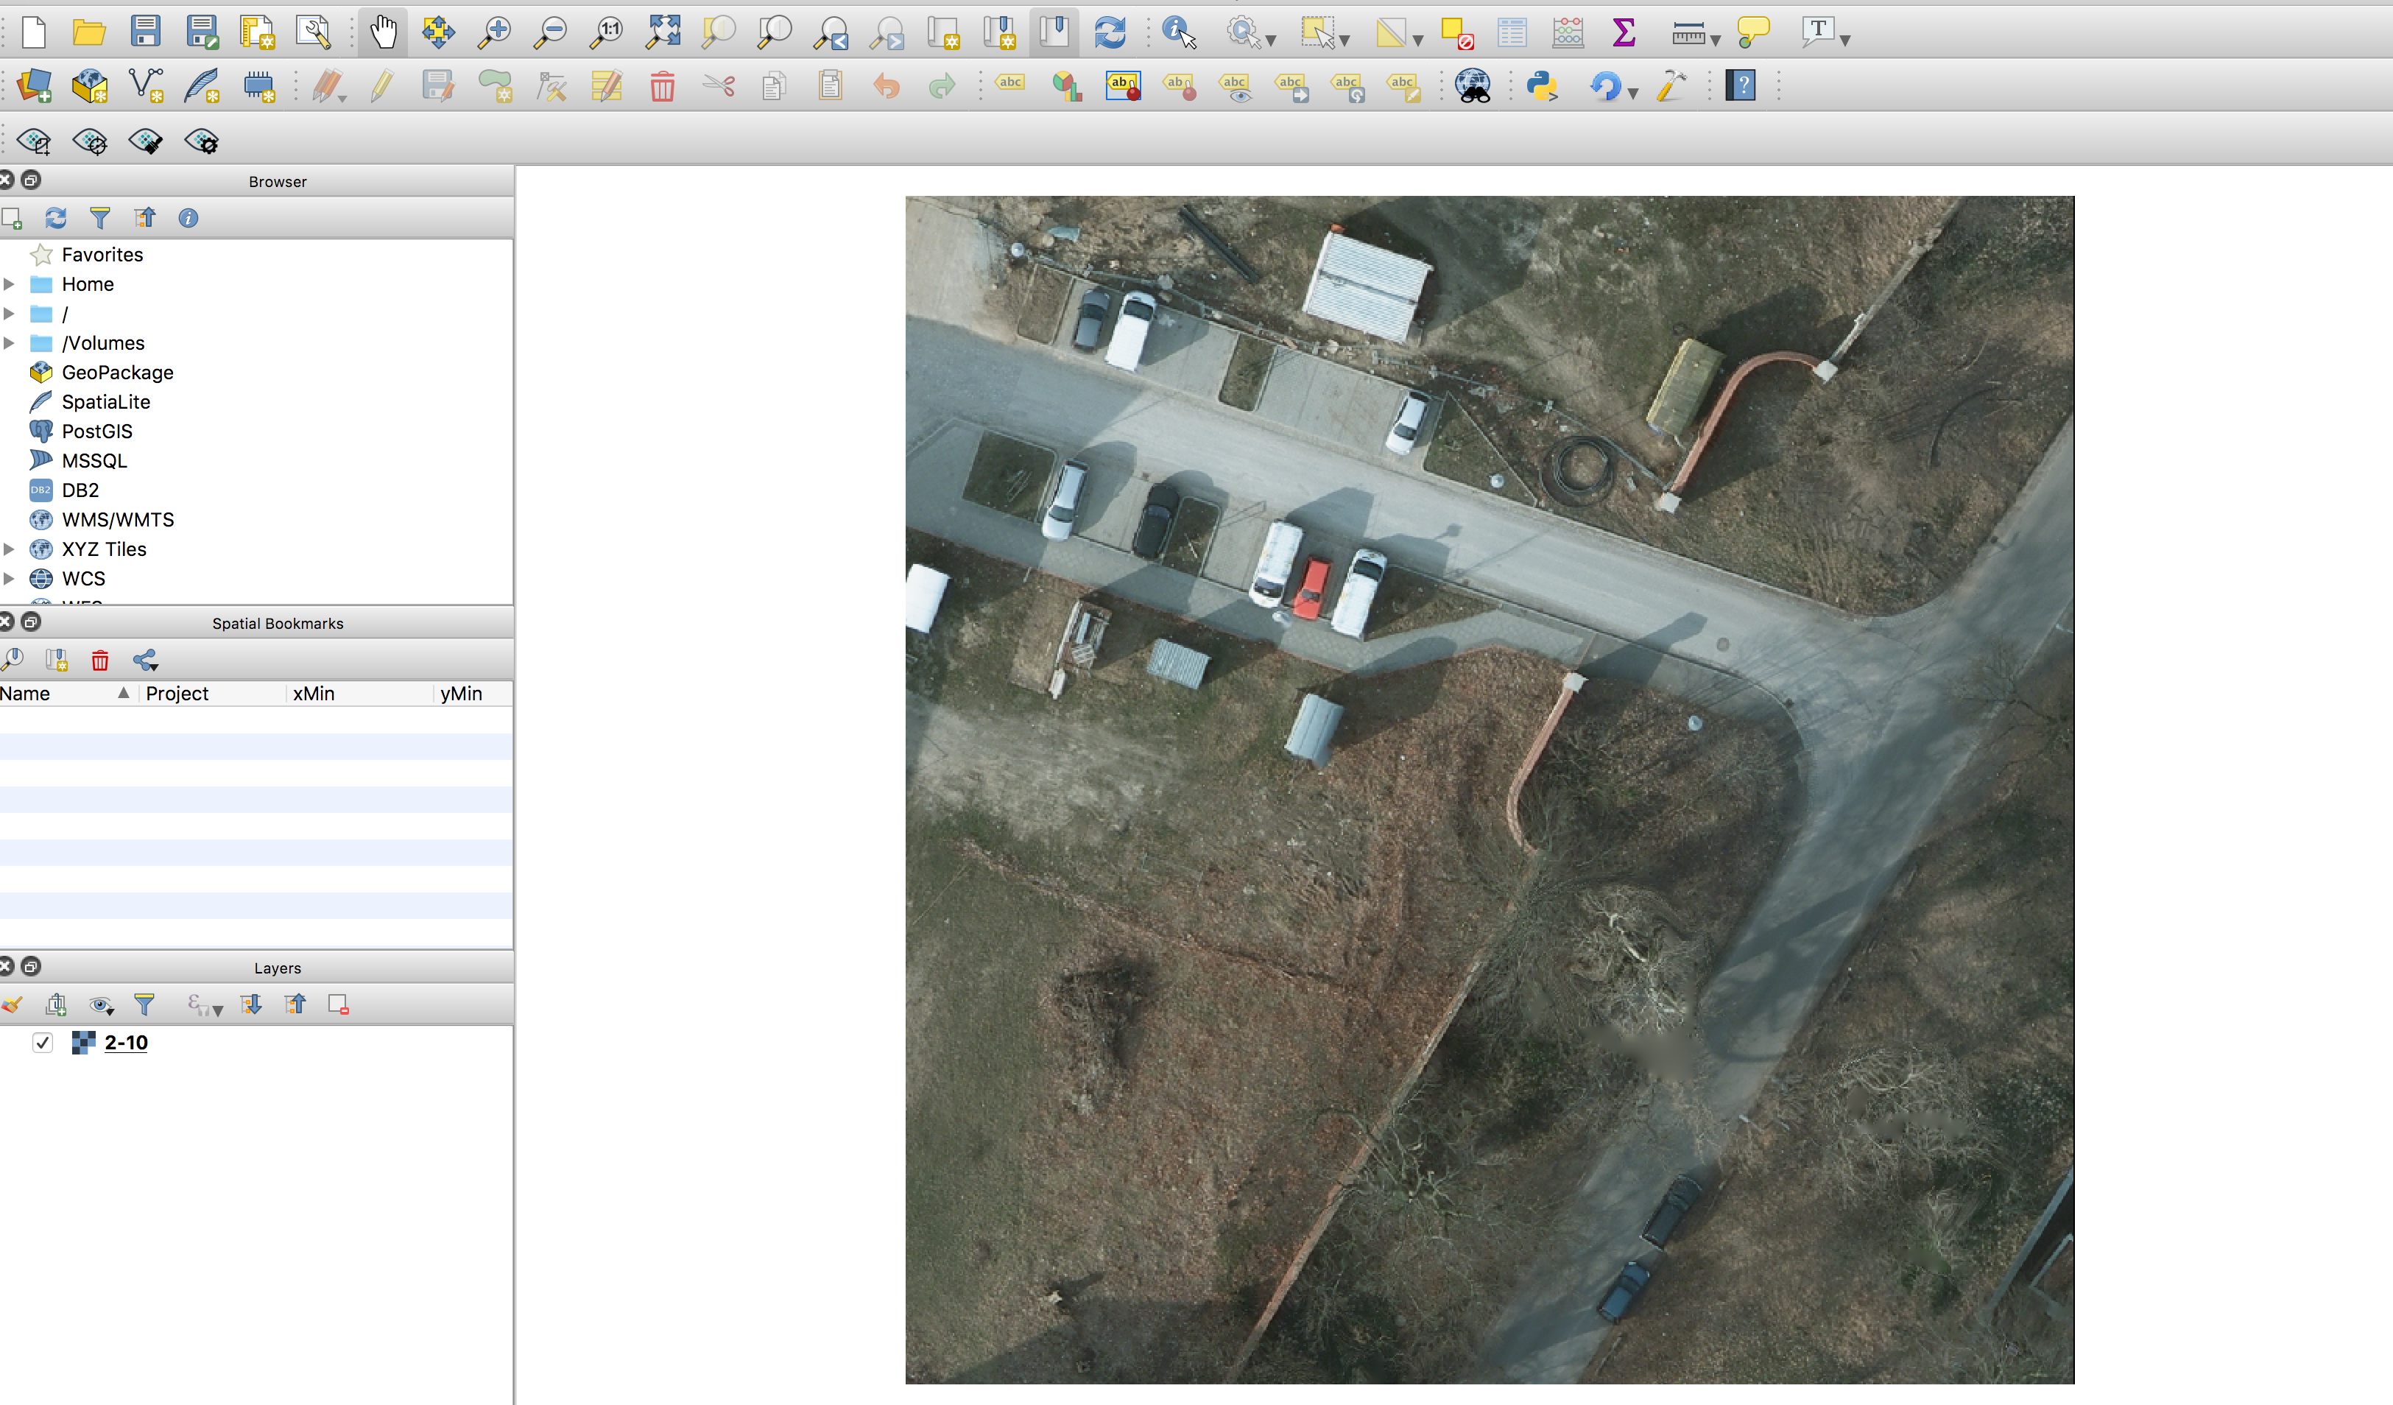Select the 2-10 raster layer name
Viewport: 2393px width, 1405px height.
coord(127,1042)
